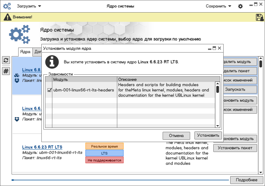Click the dependencies list scroll-down arrow
This screenshot has height=186, width=265.
(x=218, y=126)
